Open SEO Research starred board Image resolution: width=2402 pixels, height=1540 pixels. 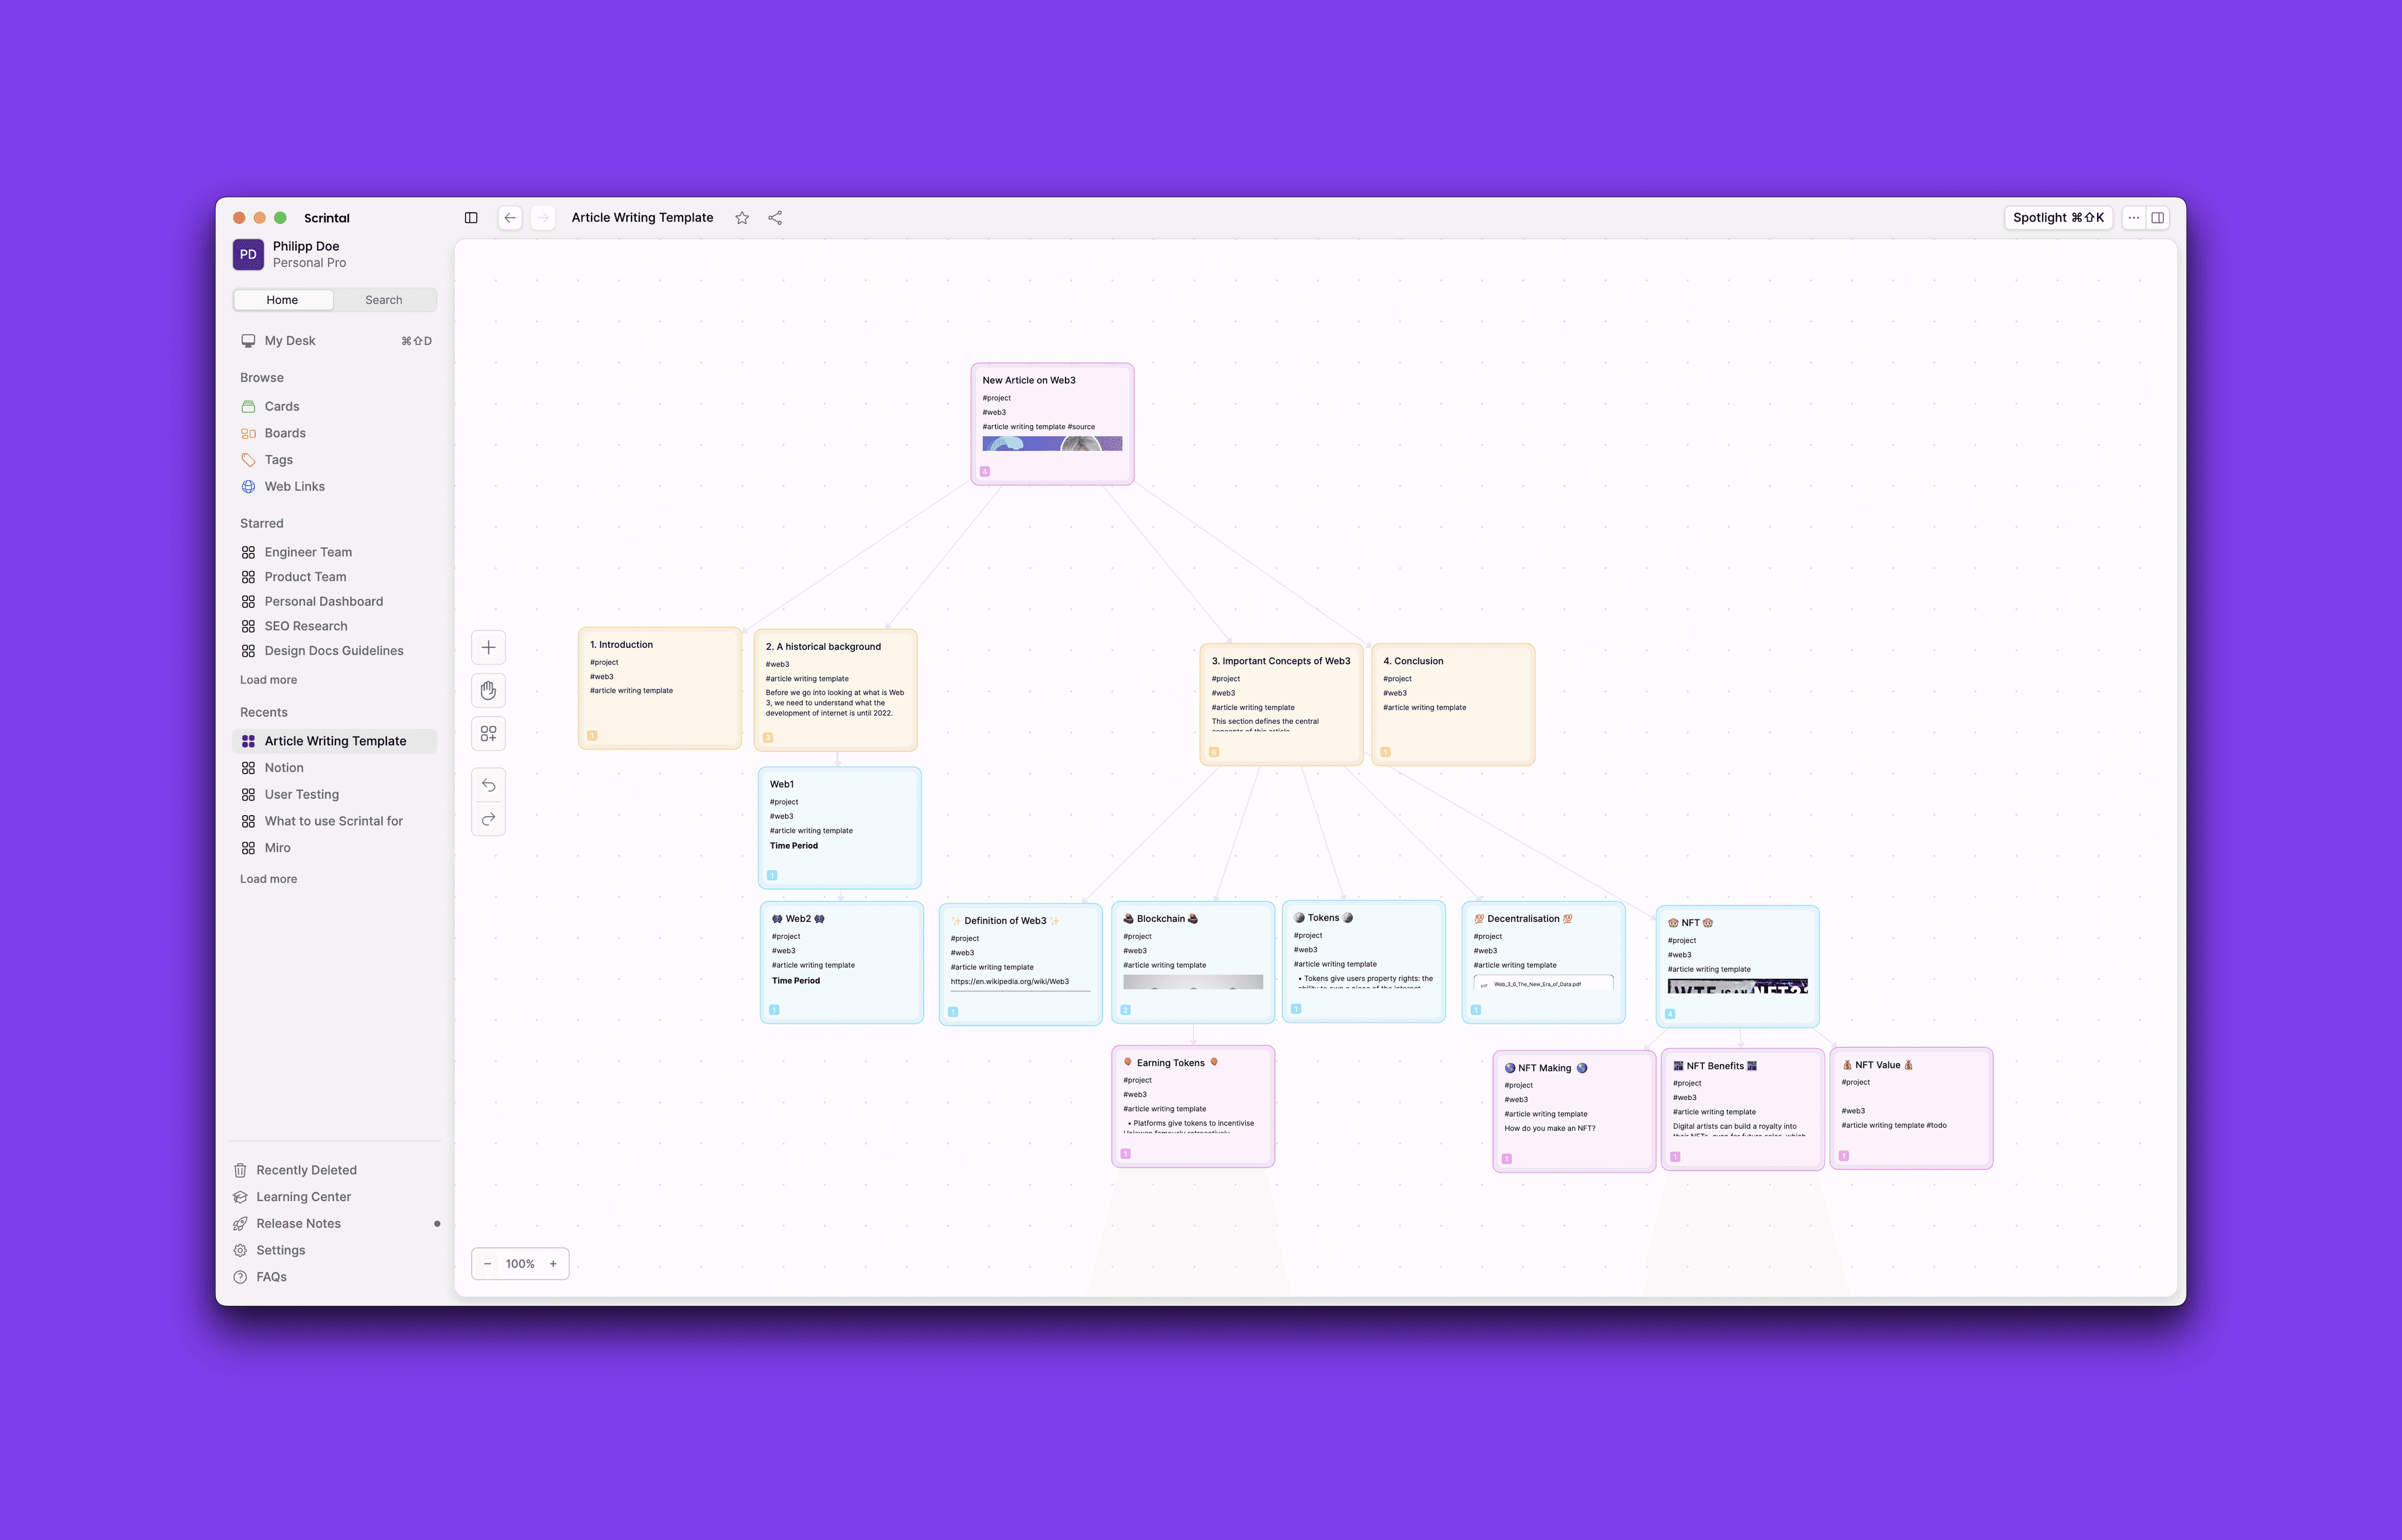tap(306, 626)
